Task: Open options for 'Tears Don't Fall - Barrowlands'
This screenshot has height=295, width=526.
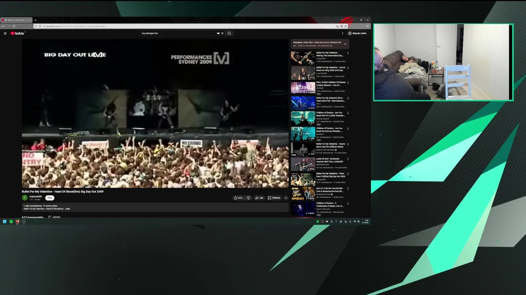Action: (348, 98)
